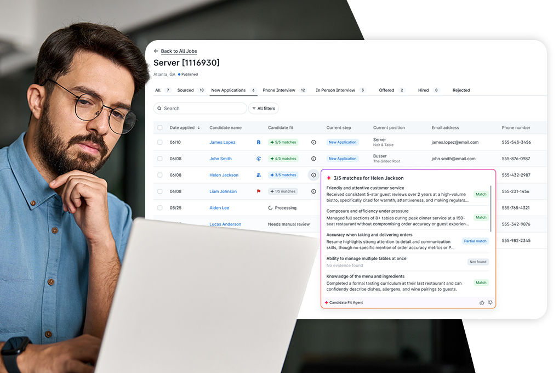Click the Partial match tag
This screenshot has height=373, width=559.
click(x=475, y=241)
